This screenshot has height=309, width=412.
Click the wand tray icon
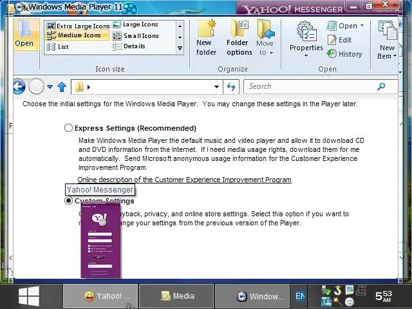click(x=337, y=301)
